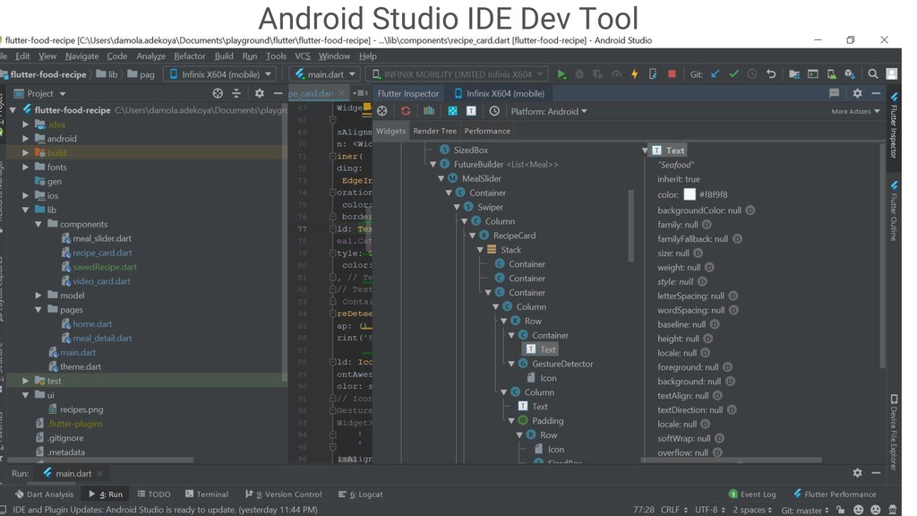Click the #f8f9f8 color swatch
Screen dimensions: 917x516
coord(690,194)
